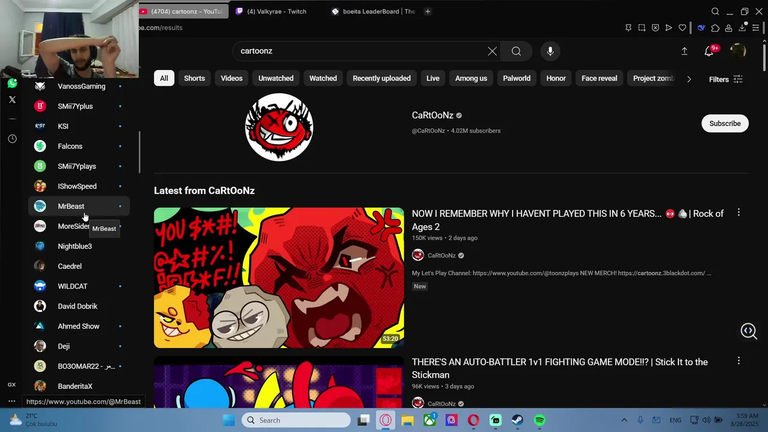
Task: Select the Face reveal chip
Action: pyautogui.click(x=599, y=78)
